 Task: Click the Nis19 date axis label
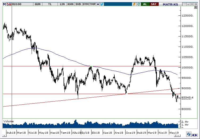(162, 133)
